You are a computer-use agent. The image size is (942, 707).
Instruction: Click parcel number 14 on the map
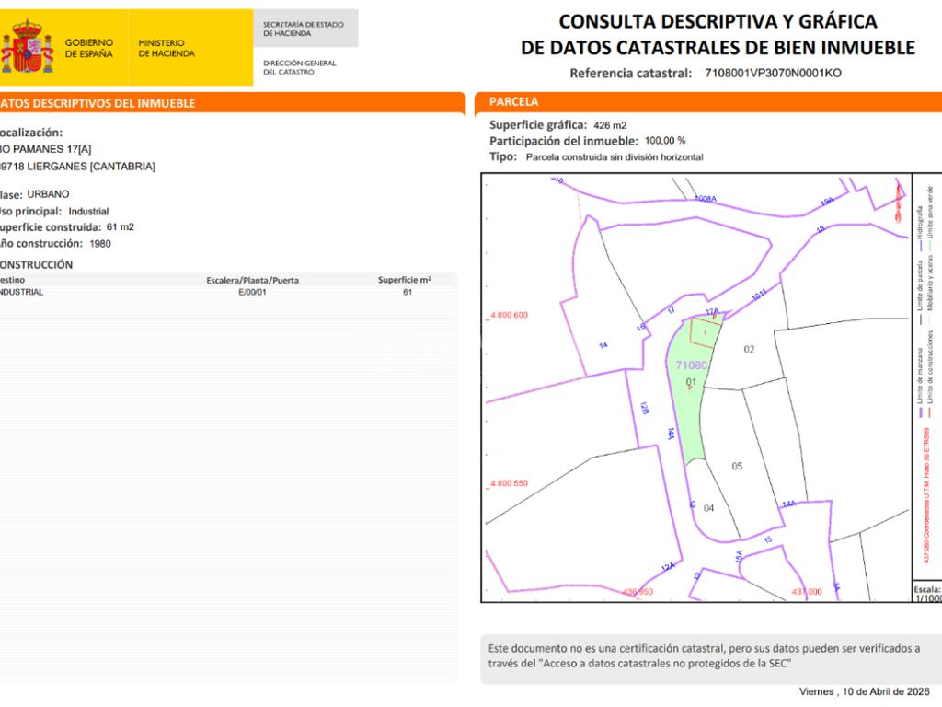click(x=603, y=345)
